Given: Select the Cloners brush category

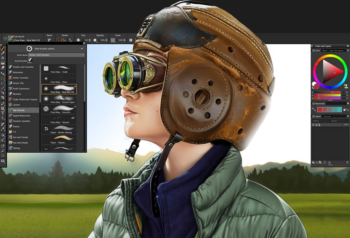Looking at the screenshot, I should [x=17, y=105].
